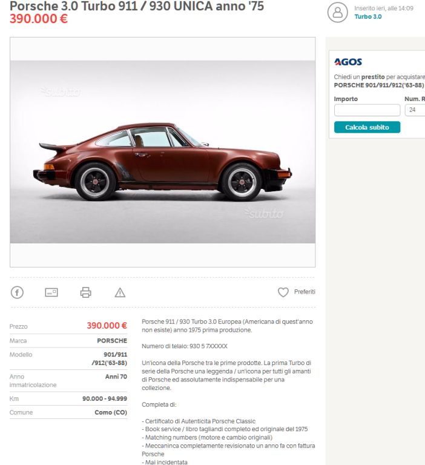
Task: Click the Anni 70 registration value
Action: [116, 377]
